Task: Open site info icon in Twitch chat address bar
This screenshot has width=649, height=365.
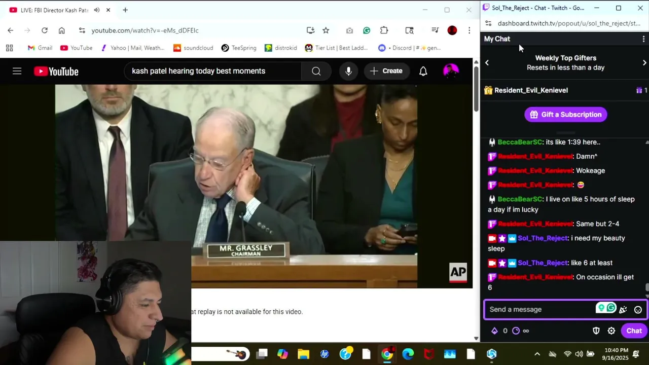Action: [x=488, y=23]
